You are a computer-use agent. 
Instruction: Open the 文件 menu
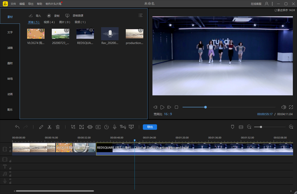coord(13,3)
